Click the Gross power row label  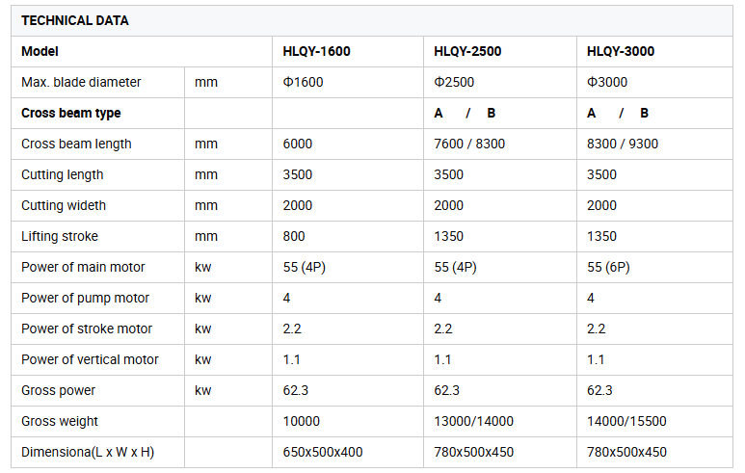pos(58,390)
